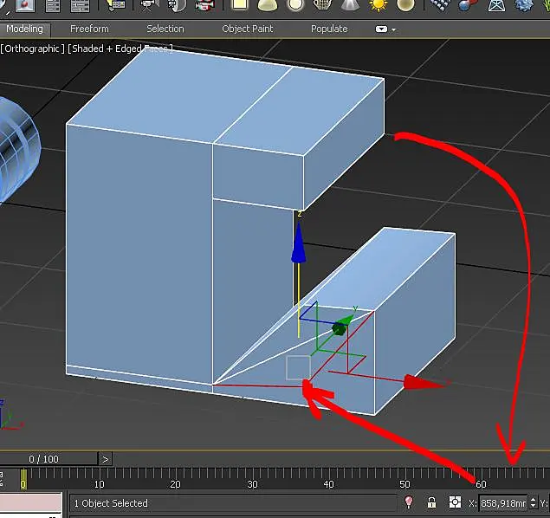
Task: Click the light bulb with panel toolbar icon
Action: [x=116, y=5]
